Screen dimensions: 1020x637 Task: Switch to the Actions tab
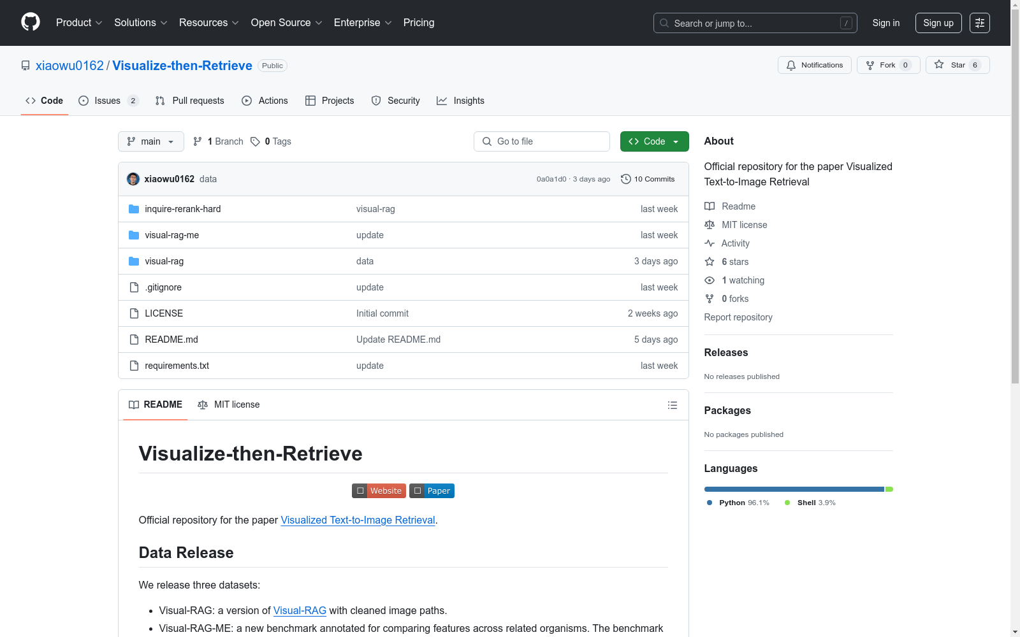point(265,101)
